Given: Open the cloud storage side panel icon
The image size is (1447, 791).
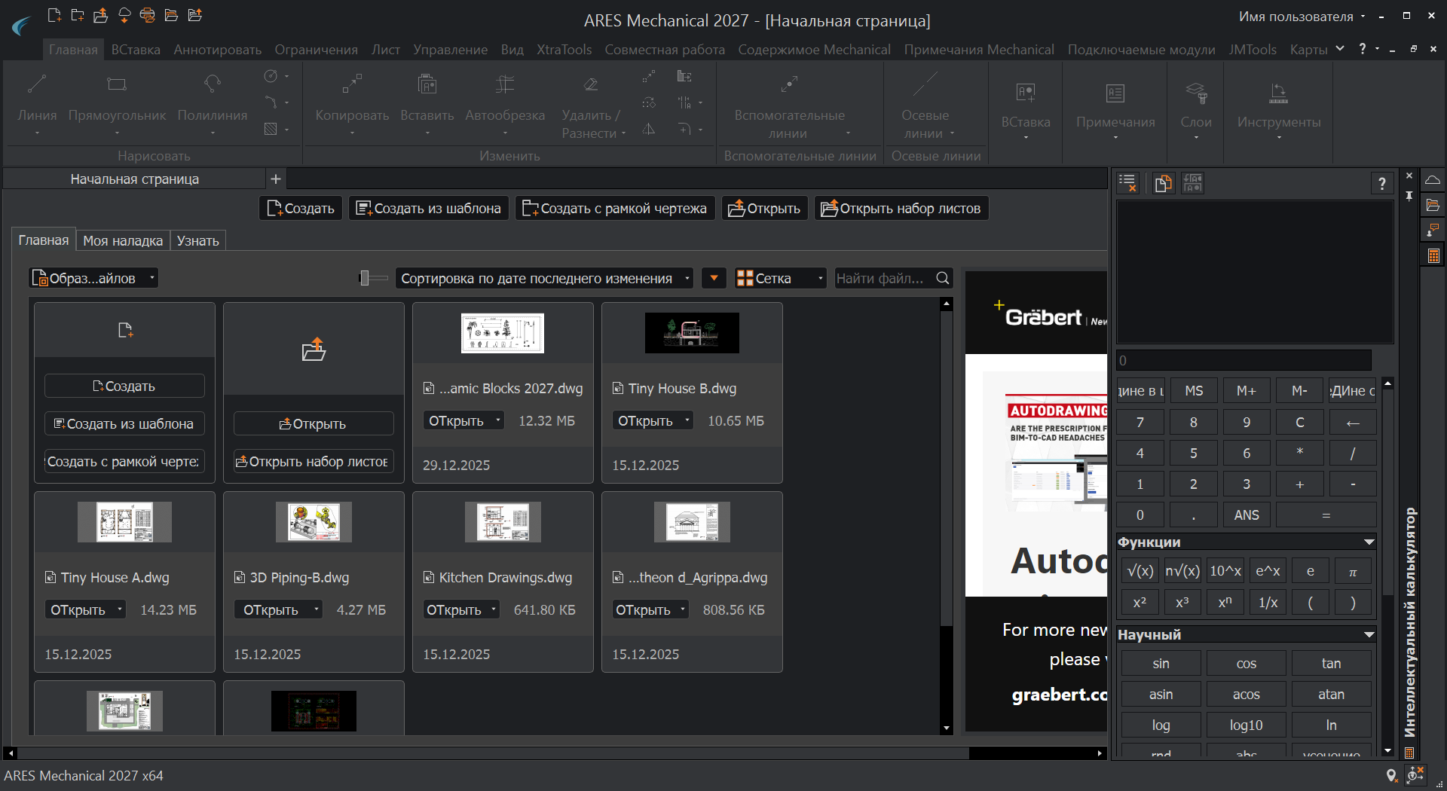Looking at the screenshot, I should 1433,180.
